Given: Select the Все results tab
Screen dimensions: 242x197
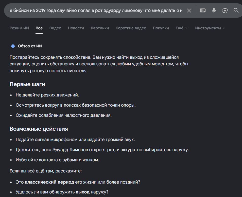Looking at the screenshot, I should pyautogui.click(x=39, y=28).
